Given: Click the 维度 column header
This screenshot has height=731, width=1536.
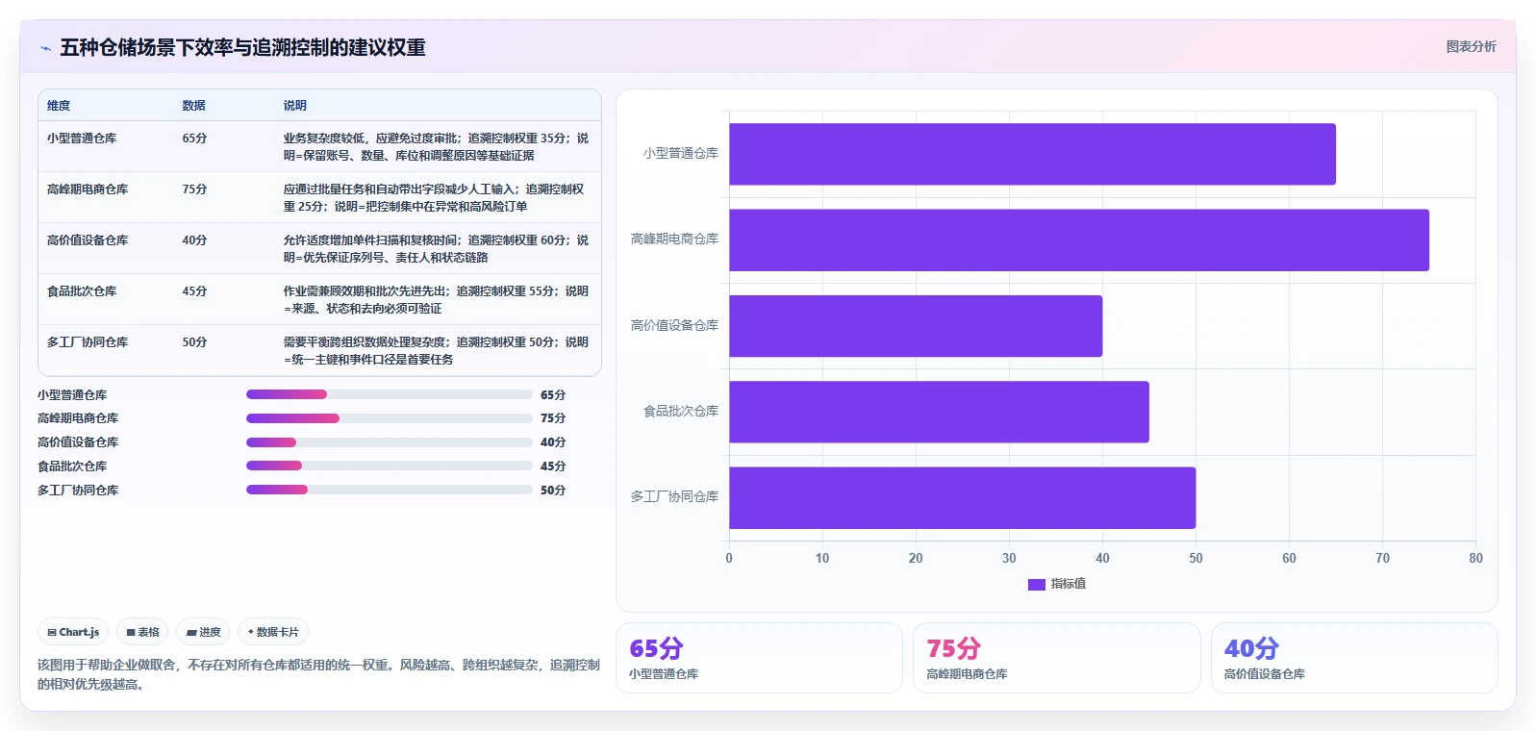Looking at the screenshot, I should click(x=59, y=106).
